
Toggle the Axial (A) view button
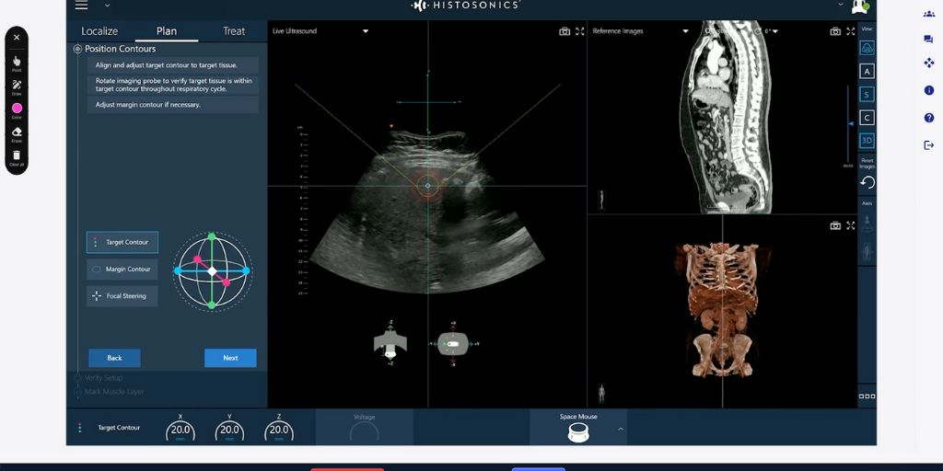[x=867, y=71]
